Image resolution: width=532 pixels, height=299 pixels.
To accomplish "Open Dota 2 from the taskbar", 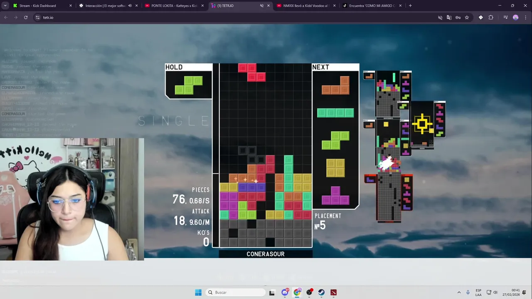I will (333, 292).
